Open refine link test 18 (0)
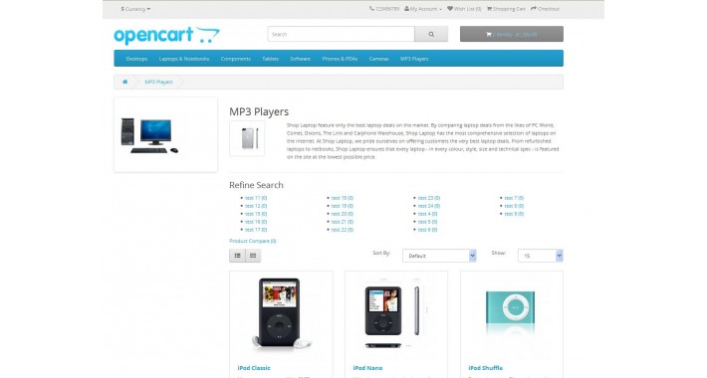 click(x=343, y=198)
